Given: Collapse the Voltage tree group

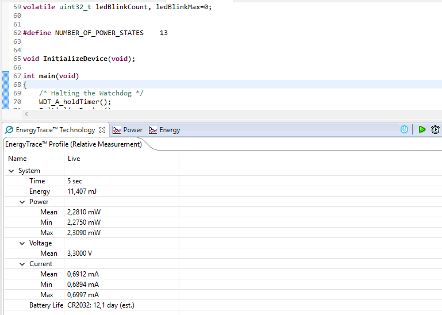Looking at the screenshot, I should tap(22, 243).
